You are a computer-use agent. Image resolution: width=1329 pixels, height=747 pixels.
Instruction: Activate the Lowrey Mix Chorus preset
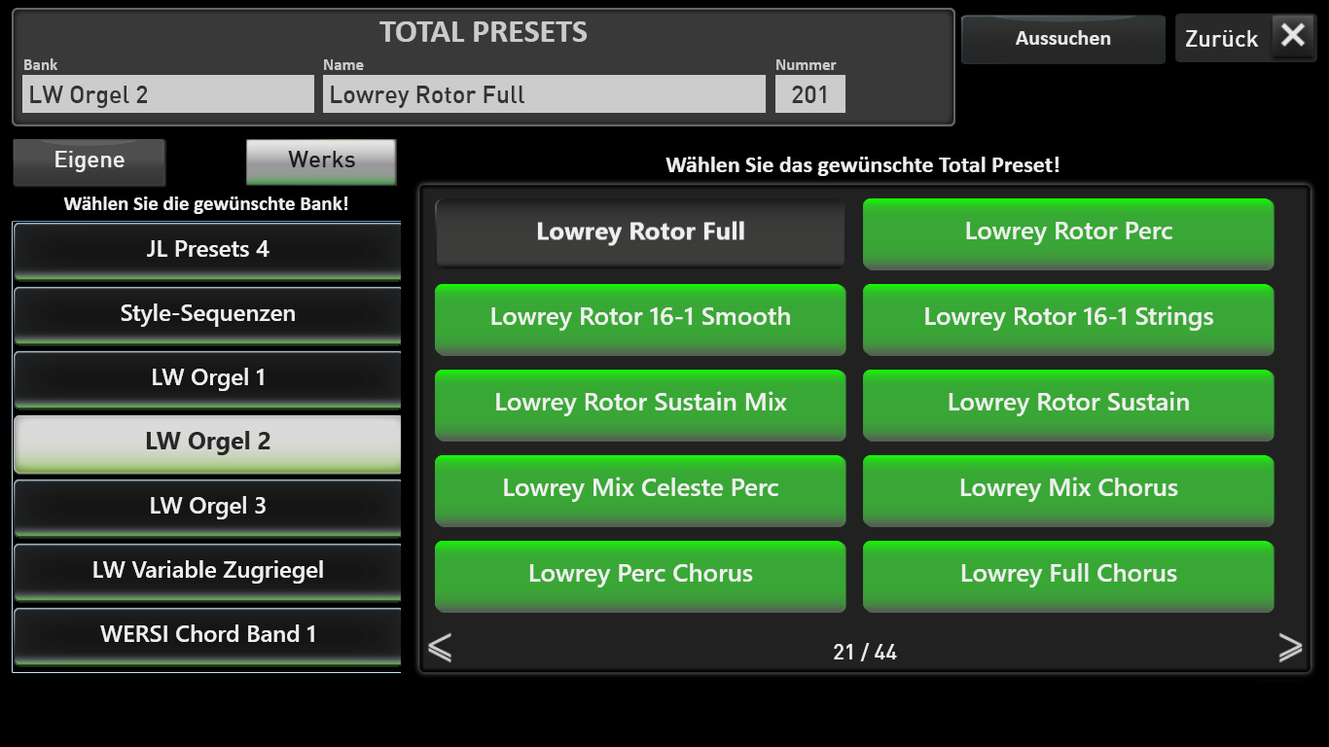(1068, 490)
